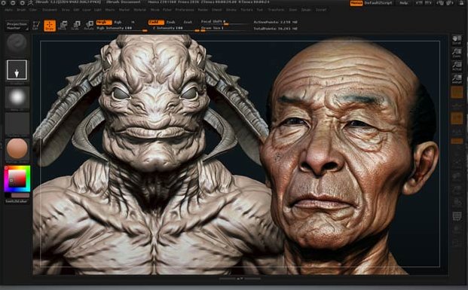Open the alpha selector with white glow

pos(17,97)
